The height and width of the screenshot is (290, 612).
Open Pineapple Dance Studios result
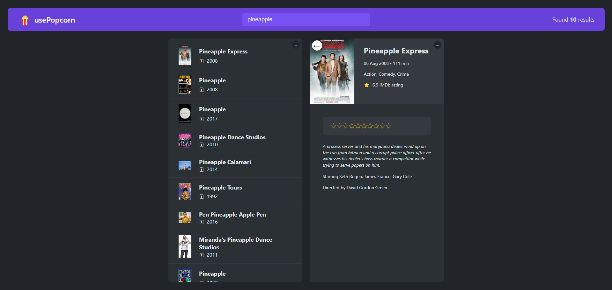point(235,141)
